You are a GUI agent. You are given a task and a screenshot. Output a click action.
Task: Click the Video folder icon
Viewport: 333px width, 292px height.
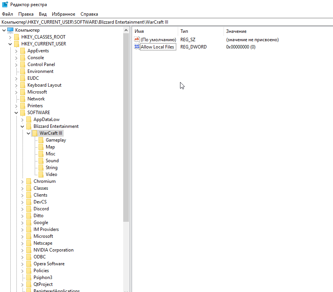[x=41, y=174]
